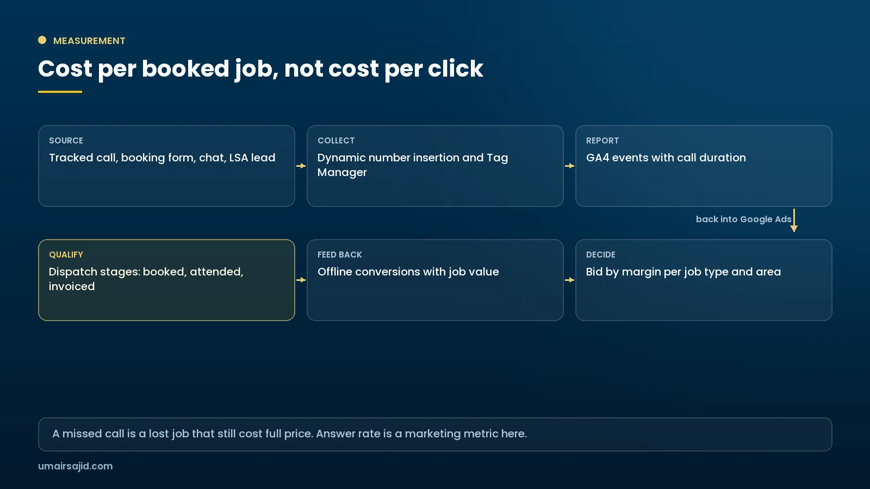Click the COLLECT card label
Image resolution: width=870 pixels, height=489 pixels.
pos(336,141)
